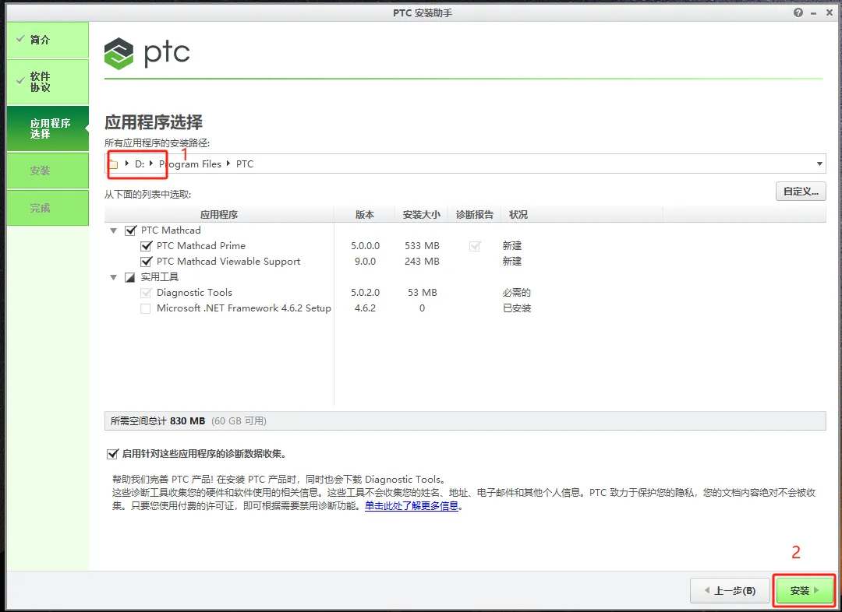The image size is (842, 612).
Task: Click the 诊断报告 column header
Action: (475, 215)
